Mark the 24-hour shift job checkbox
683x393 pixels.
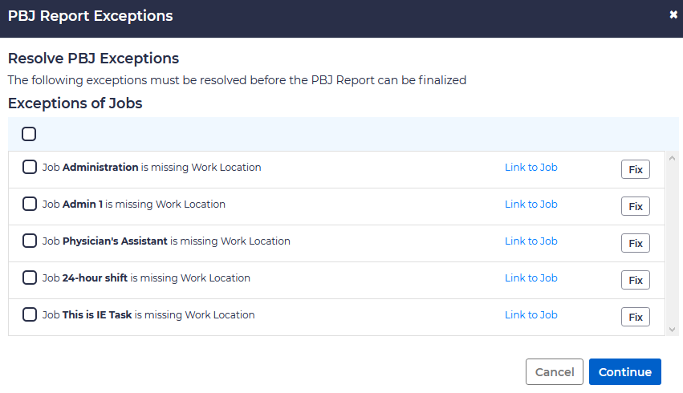point(30,278)
